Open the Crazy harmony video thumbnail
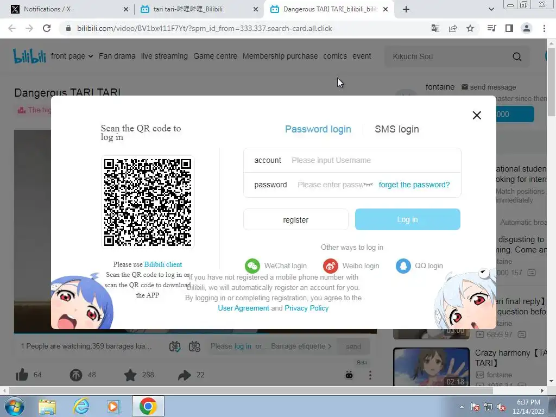The height and width of the screenshot is (417, 556). click(x=431, y=367)
